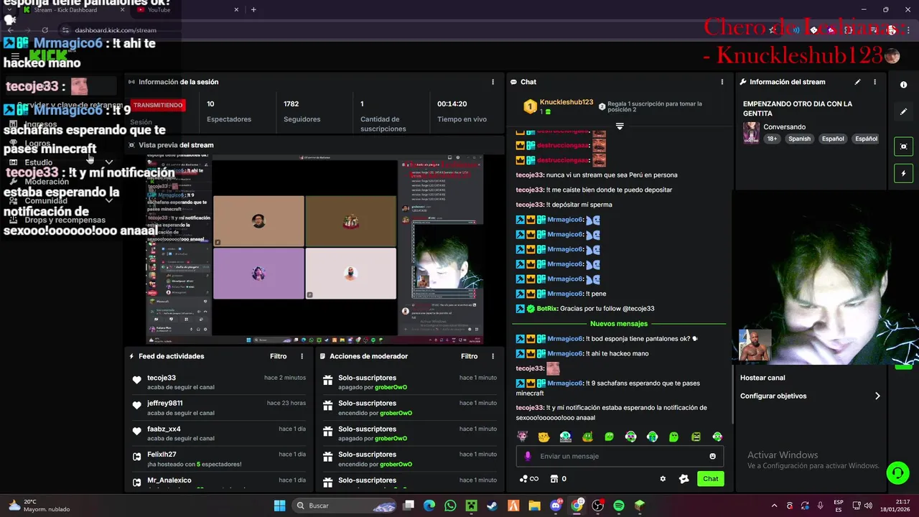This screenshot has height=517, width=919.
Task: Collapse the chat leaderboard with the arrow icon
Action: 620,126
